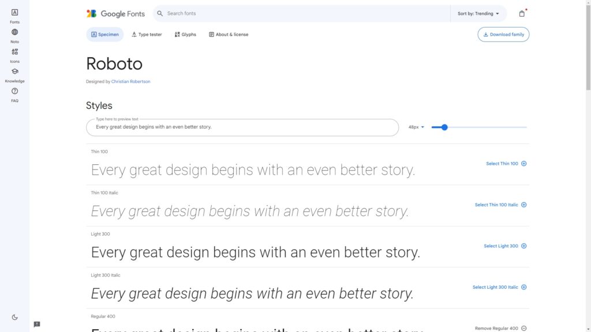The height and width of the screenshot is (332, 591).
Task: Open the Glyphs tab
Action: [x=185, y=34]
